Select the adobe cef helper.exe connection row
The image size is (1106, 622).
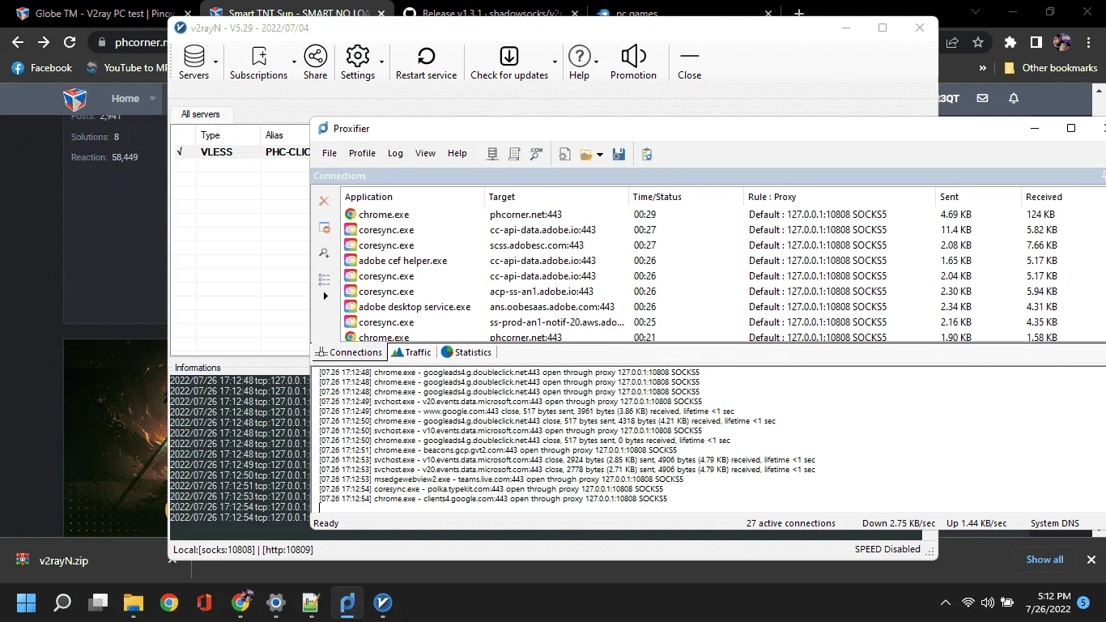(x=723, y=261)
